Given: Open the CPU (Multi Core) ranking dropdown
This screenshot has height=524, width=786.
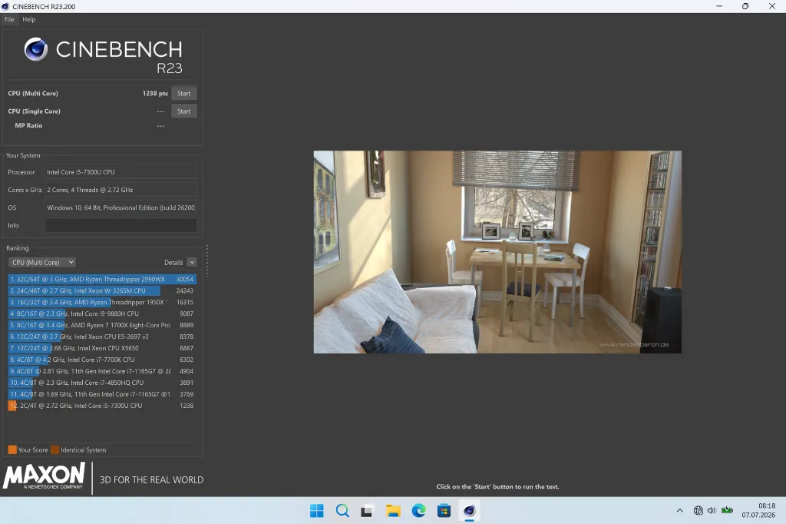Looking at the screenshot, I should [x=42, y=262].
